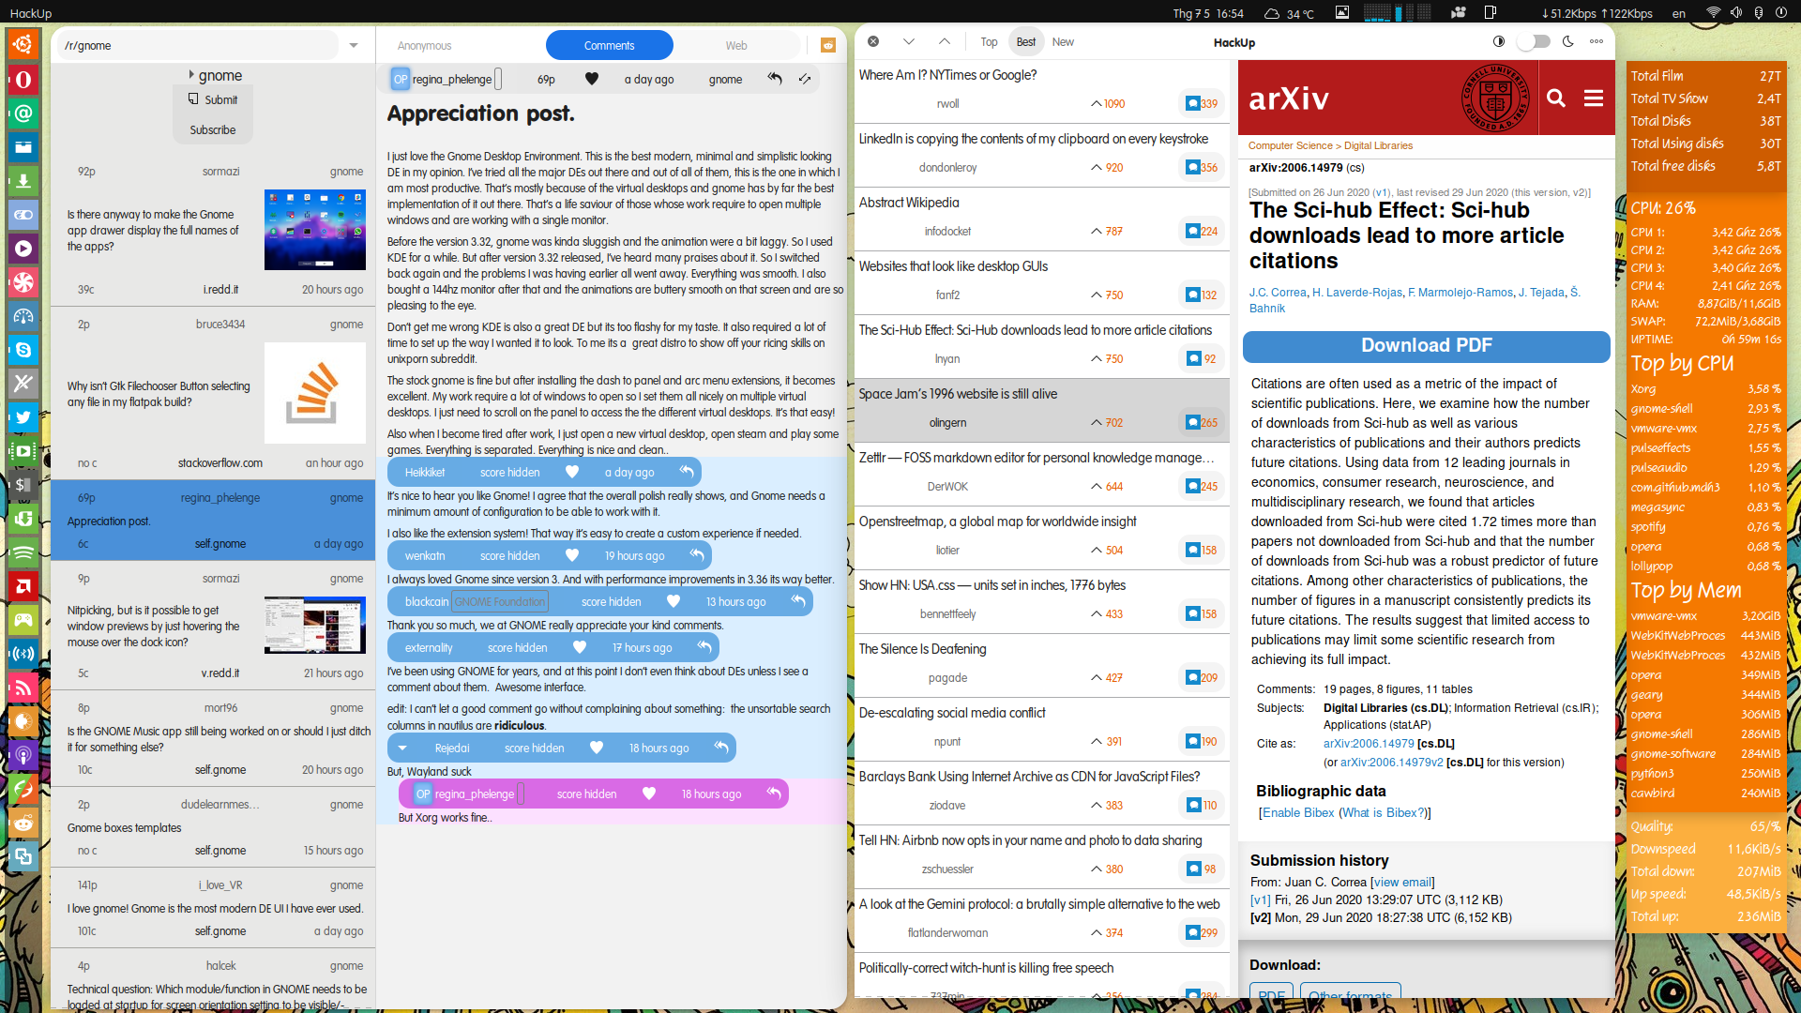Like Heikkiket's comment with the heart
Image resolution: width=1801 pixels, height=1013 pixels.
(572, 472)
